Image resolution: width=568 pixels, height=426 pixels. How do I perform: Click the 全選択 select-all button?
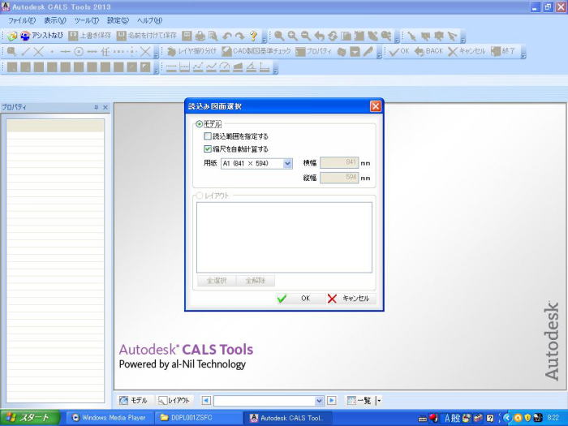[x=217, y=281]
